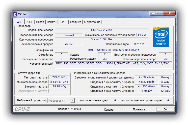Click the 6 мбайт L3 cache value
The height and width of the screenshot is (125, 188).
(147, 91)
